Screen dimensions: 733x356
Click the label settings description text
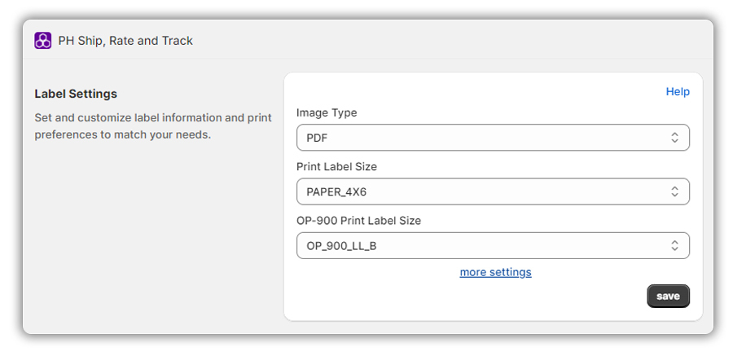[153, 126]
